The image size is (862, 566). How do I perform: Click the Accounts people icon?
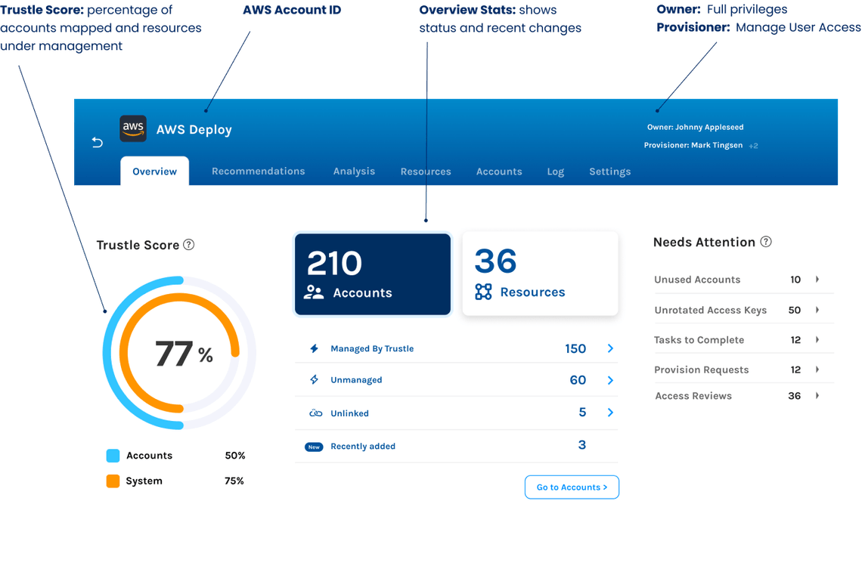point(314,292)
